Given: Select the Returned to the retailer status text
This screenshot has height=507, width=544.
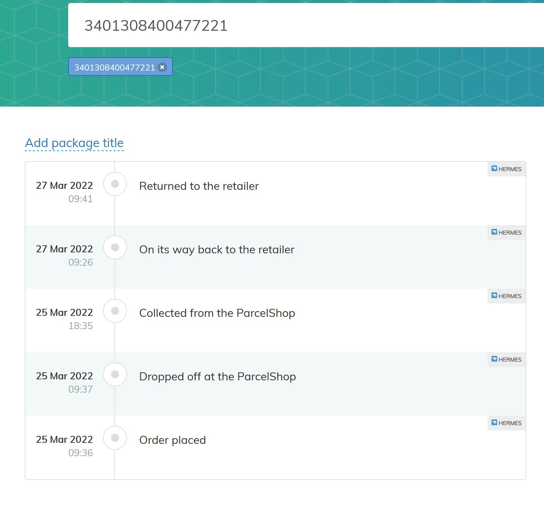Looking at the screenshot, I should [x=199, y=186].
